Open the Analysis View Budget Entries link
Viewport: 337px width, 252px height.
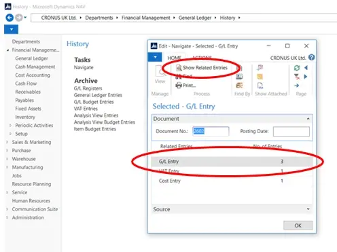pos(105,122)
